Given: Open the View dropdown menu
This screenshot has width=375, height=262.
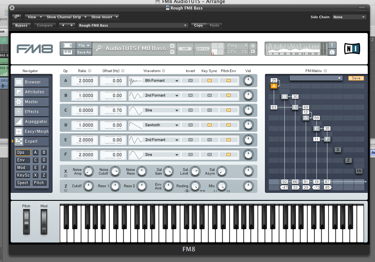Looking at the screenshot, I should coord(34,17).
